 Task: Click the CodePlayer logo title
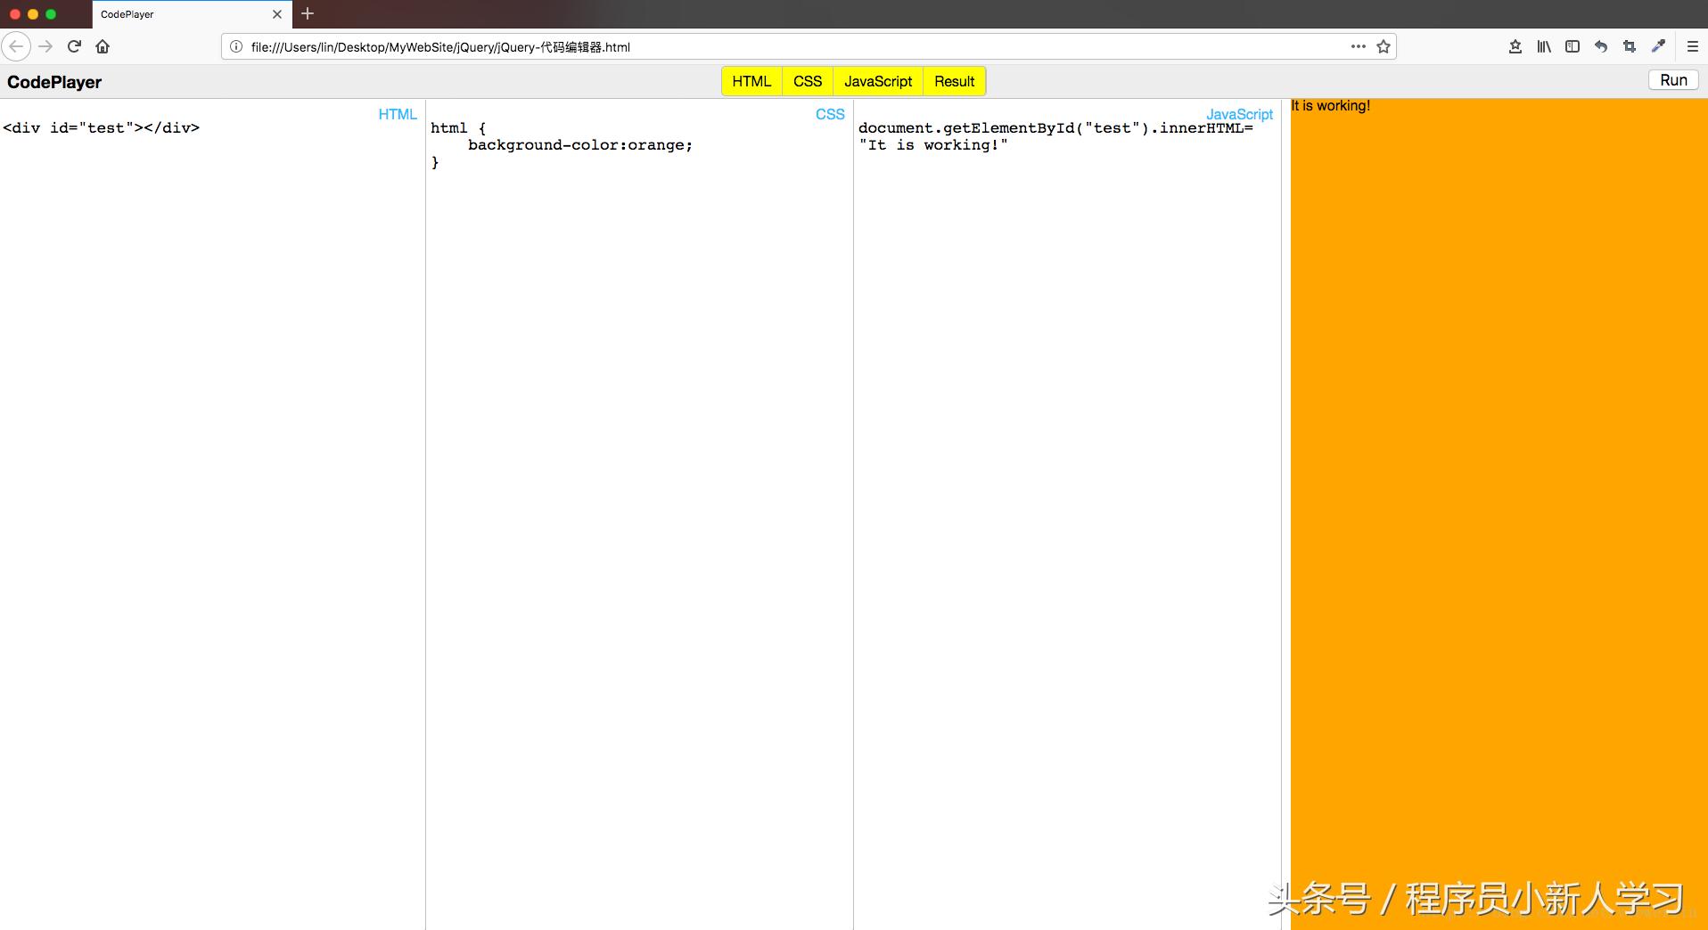54,82
